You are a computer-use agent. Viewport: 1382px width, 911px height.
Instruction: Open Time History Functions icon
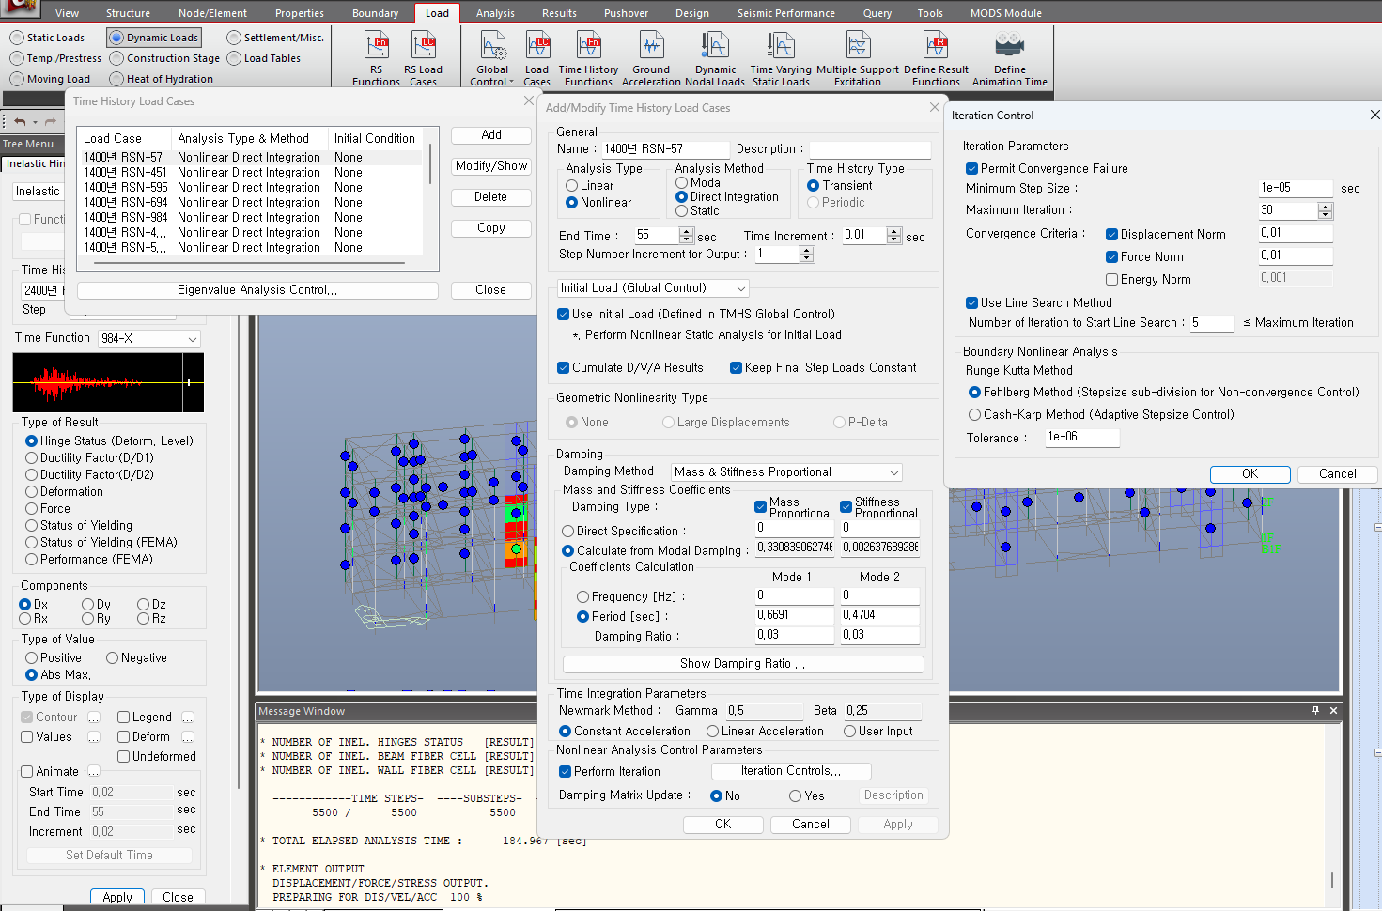pos(588,58)
